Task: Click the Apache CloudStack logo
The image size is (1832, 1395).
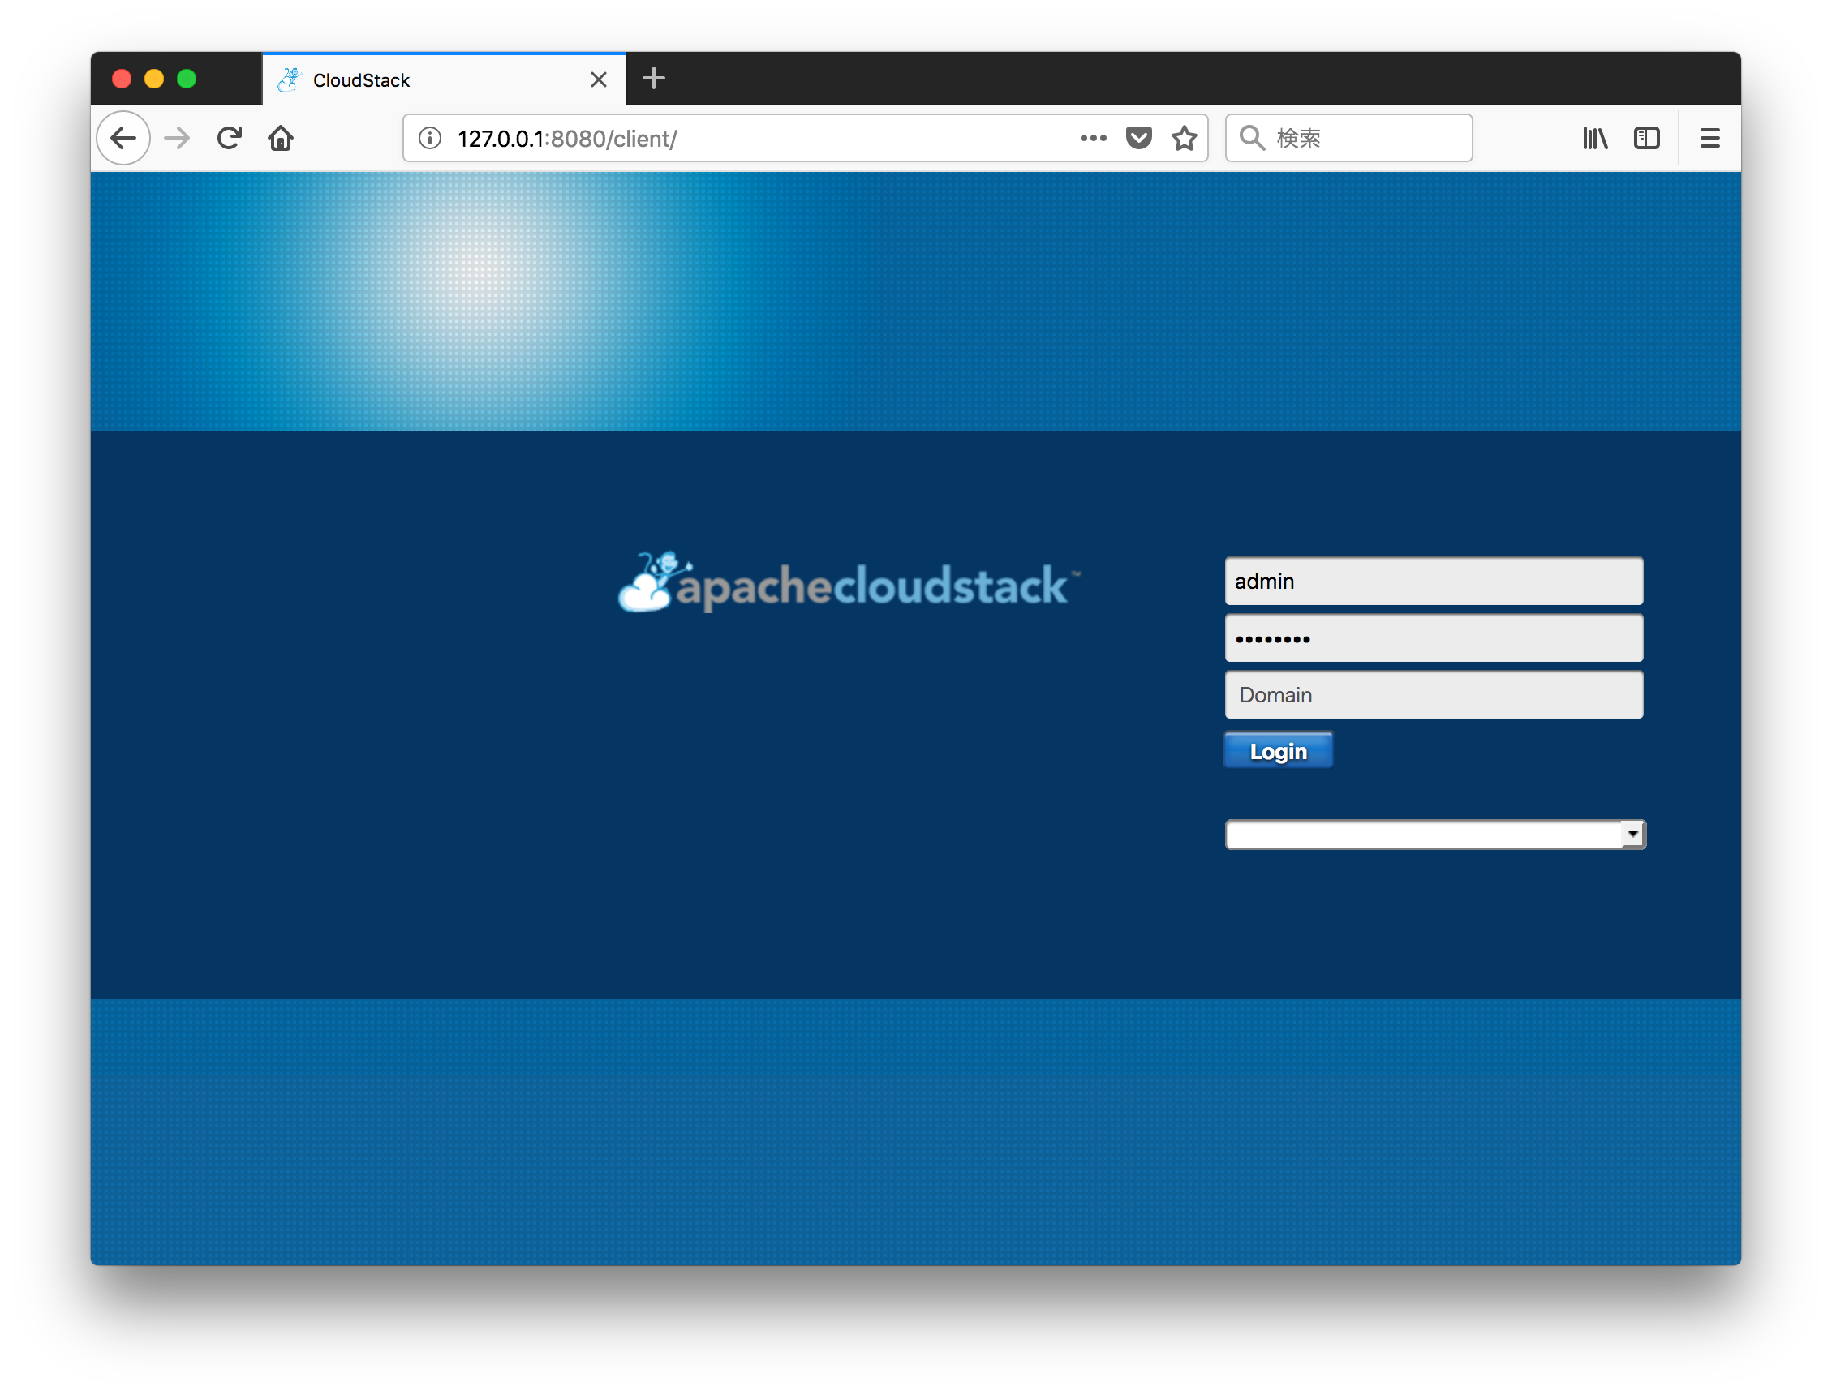Action: [849, 583]
